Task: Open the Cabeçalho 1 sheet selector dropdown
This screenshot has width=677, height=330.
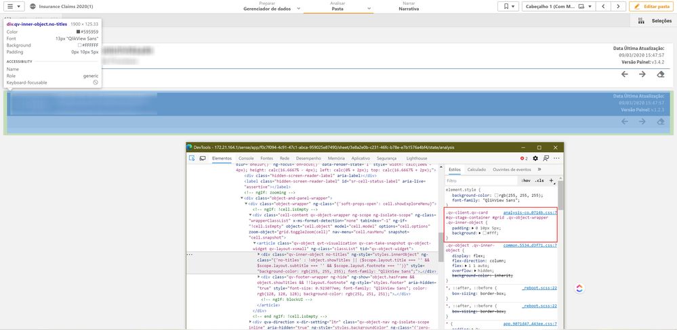Action: point(558,7)
